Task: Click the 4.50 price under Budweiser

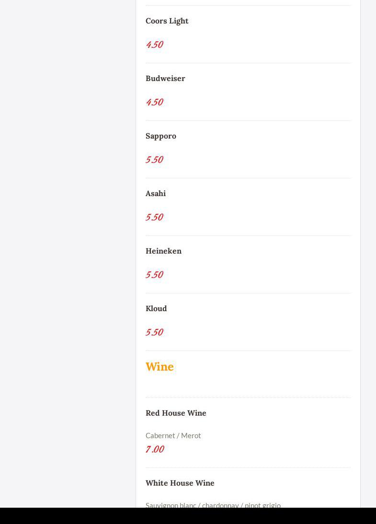Action: click(x=155, y=102)
